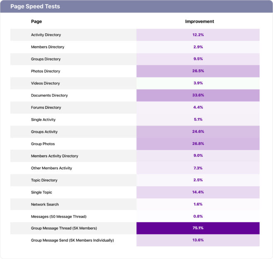Select the dark purple 75.1% cell
Viewport: 273px width, 259px height.
(x=198, y=228)
